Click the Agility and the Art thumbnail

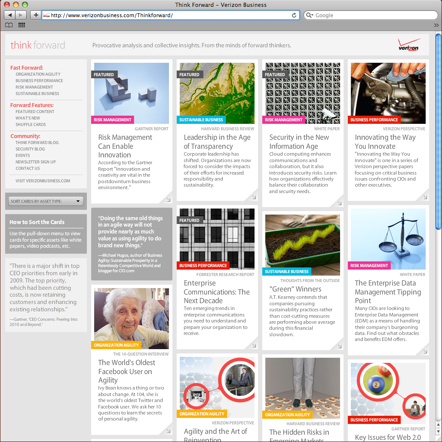pos(217,387)
